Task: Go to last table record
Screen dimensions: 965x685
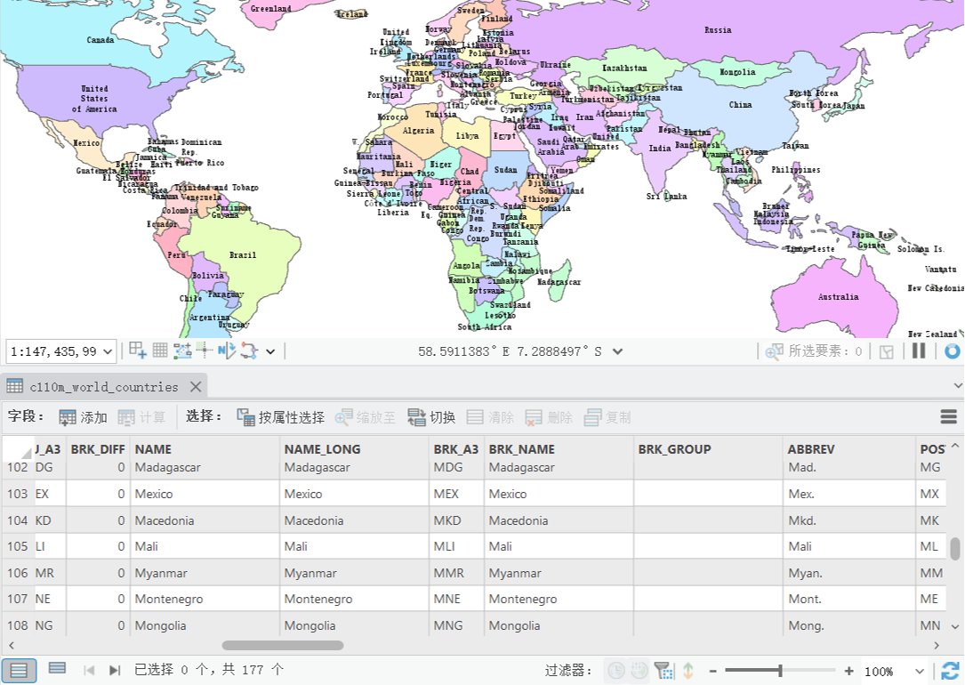Action: coord(115,670)
